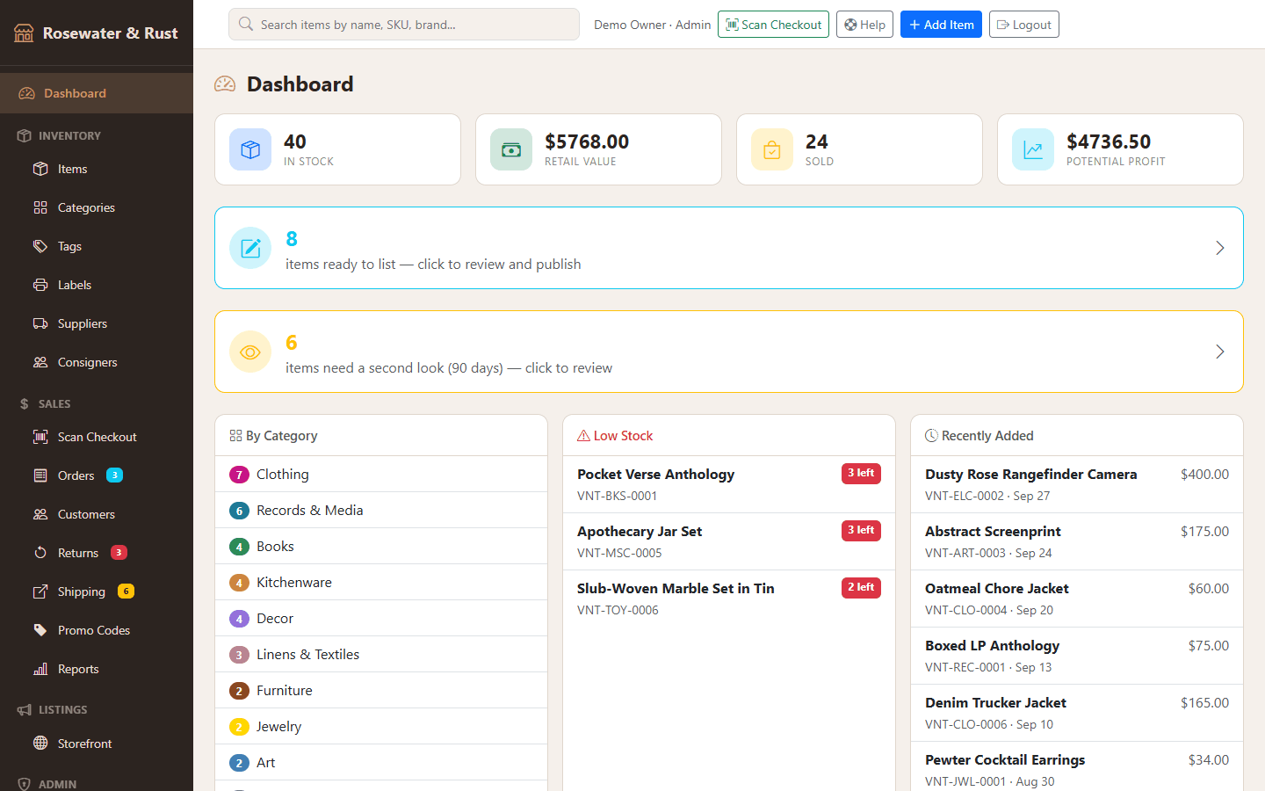The width and height of the screenshot is (1265, 791).
Task: Click the Help button
Action: tap(864, 25)
